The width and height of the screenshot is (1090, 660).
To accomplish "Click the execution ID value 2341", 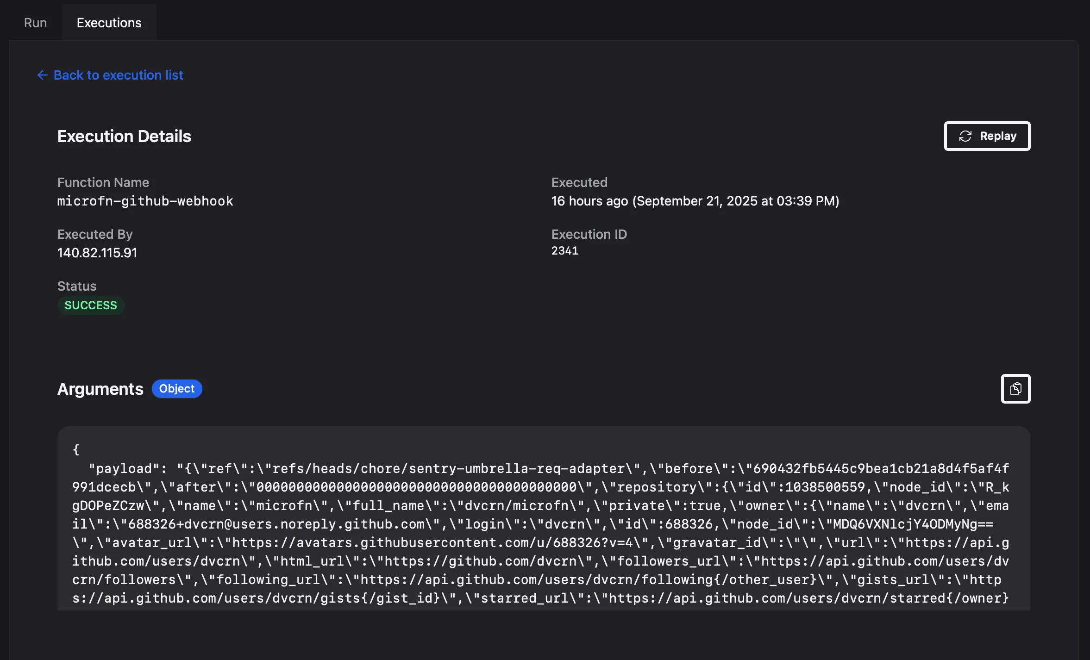I will click(x=564, y=251).
